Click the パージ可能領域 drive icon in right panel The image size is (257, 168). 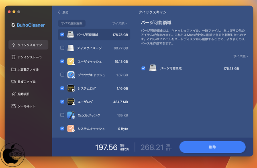(x=153, y=68)
